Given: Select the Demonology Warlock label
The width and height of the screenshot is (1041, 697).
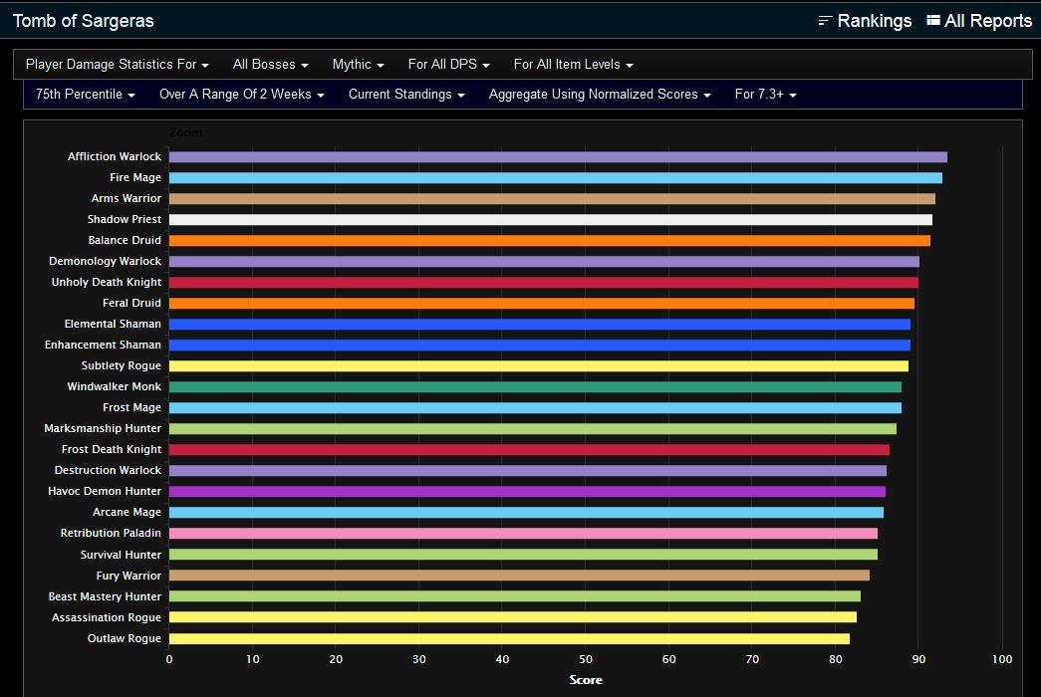Looking at the screenshot, I should coord(105,262).
